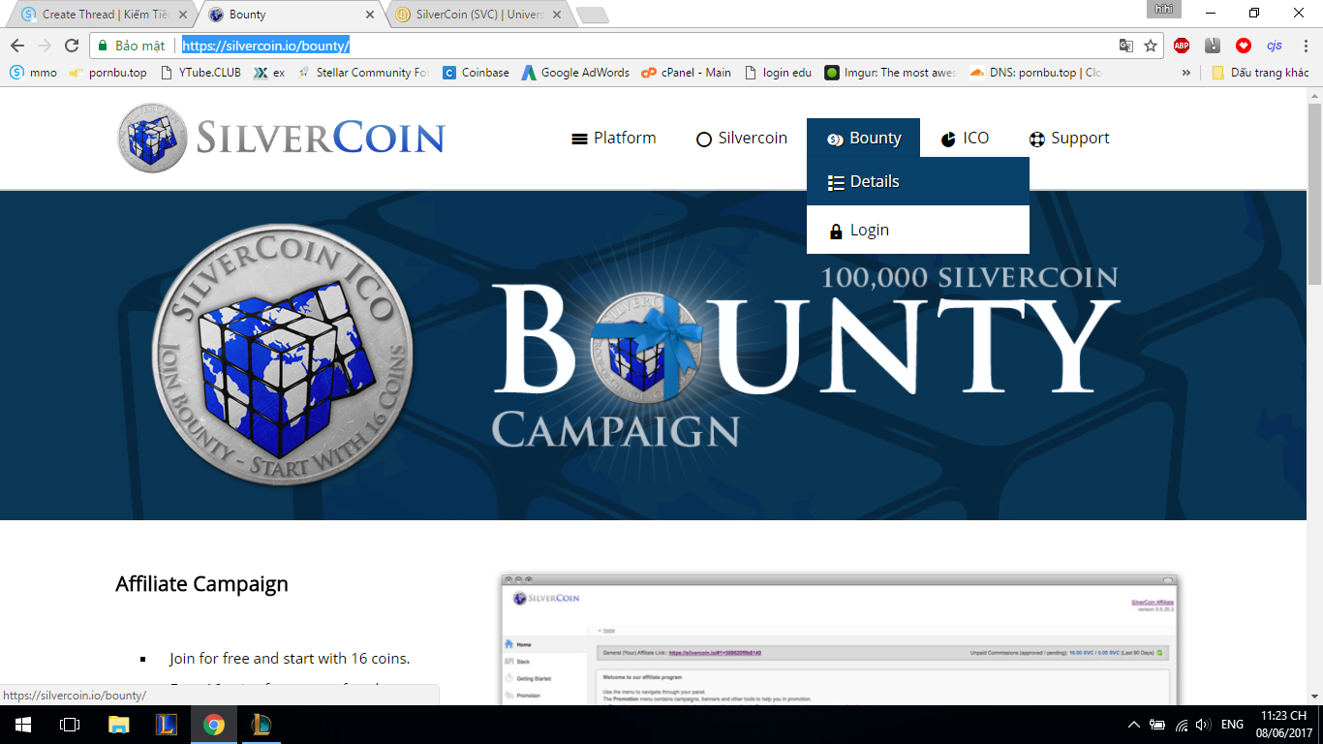Launch File Explorer from the taskbar

[x=118, y=725]
